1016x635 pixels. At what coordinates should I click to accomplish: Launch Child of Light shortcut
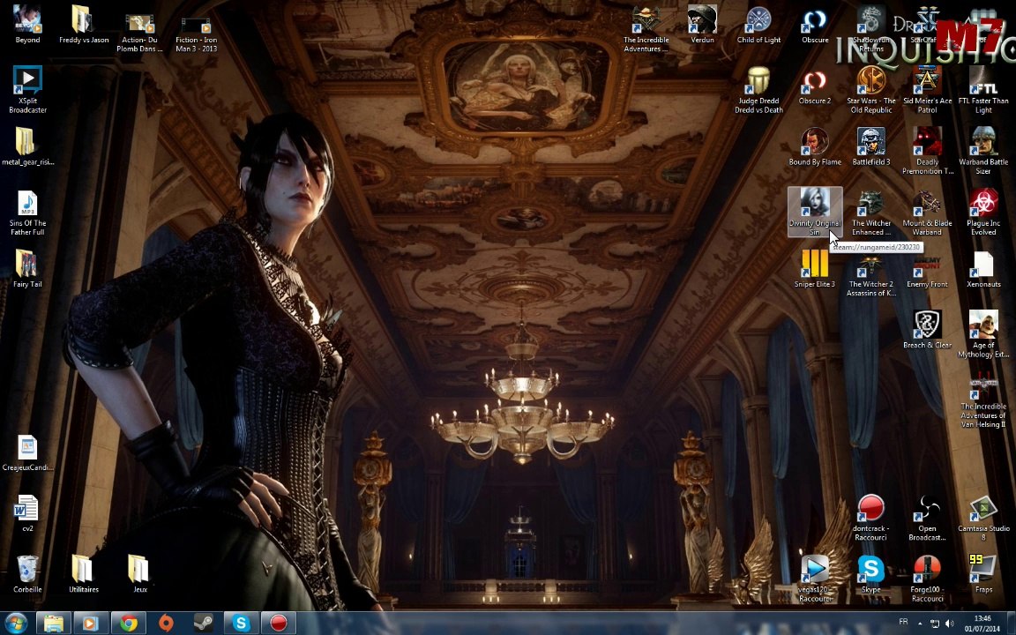point(758,26)
